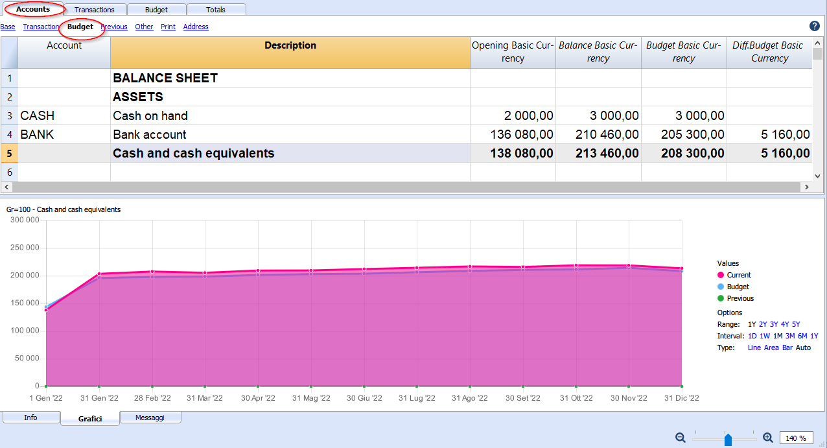The width and height of the screenshot is (827, 448).
Task: Open the Print view link
Action: 168,27
